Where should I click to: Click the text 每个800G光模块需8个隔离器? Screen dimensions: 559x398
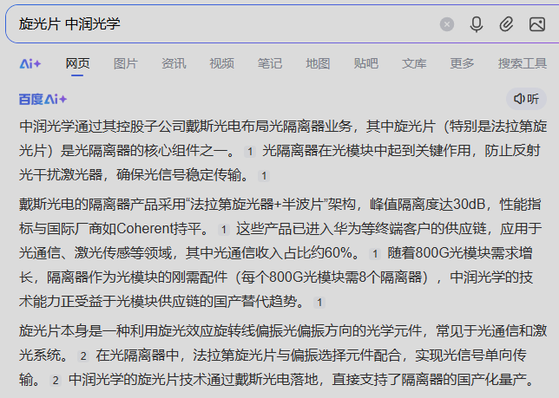(332, 277)
